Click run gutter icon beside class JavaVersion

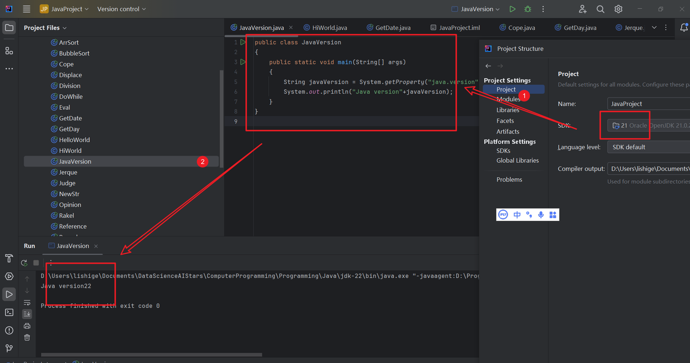click(243, 42)
